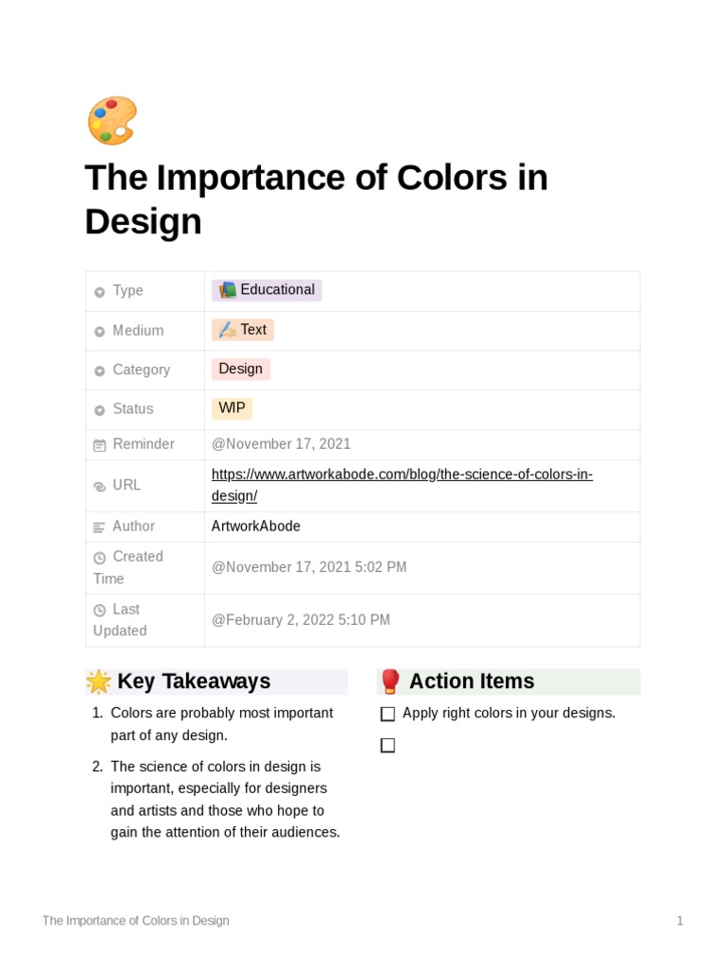The image size is (726, 968).
Task: Open the Category property dropdown icon
Action: [99, 372]
